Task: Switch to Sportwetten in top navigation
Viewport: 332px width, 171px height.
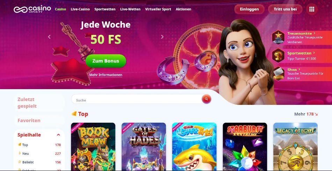Action: pyautogui.click(x=105, y=9)
